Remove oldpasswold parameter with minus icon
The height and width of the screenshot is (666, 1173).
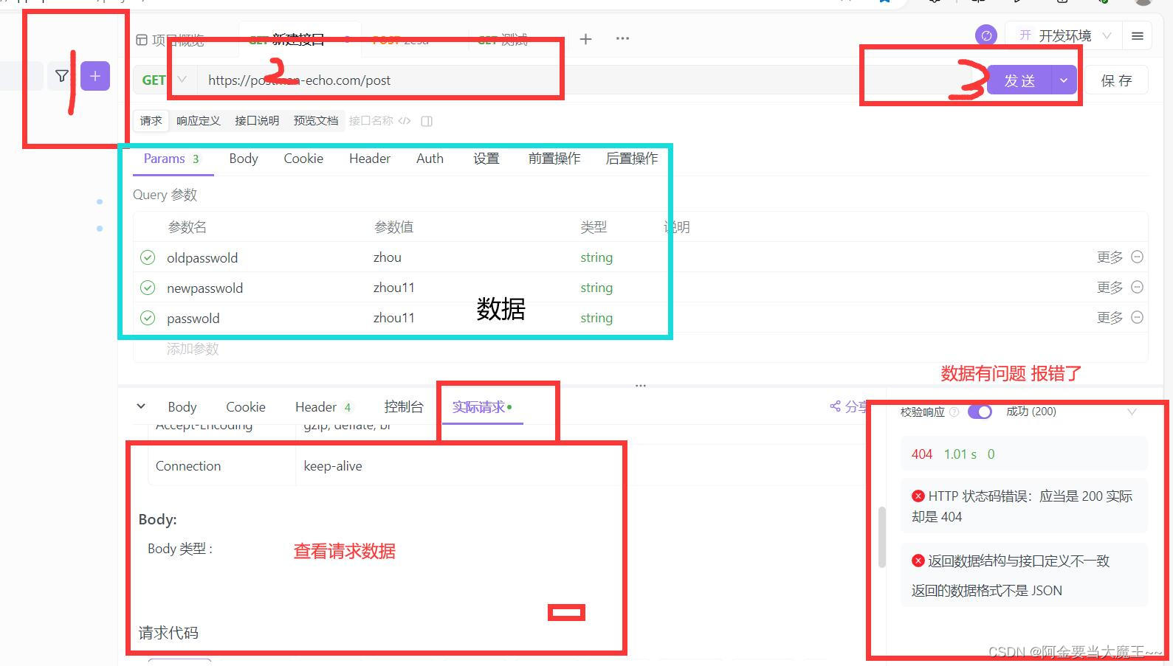point(1138,257)
